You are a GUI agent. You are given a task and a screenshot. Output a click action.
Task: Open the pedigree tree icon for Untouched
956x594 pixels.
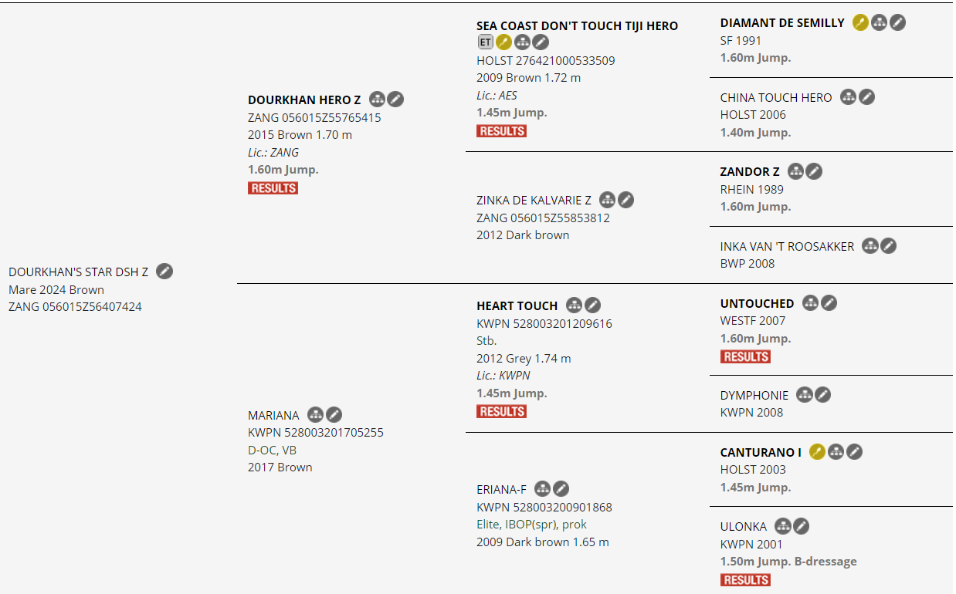coord(810,303)
